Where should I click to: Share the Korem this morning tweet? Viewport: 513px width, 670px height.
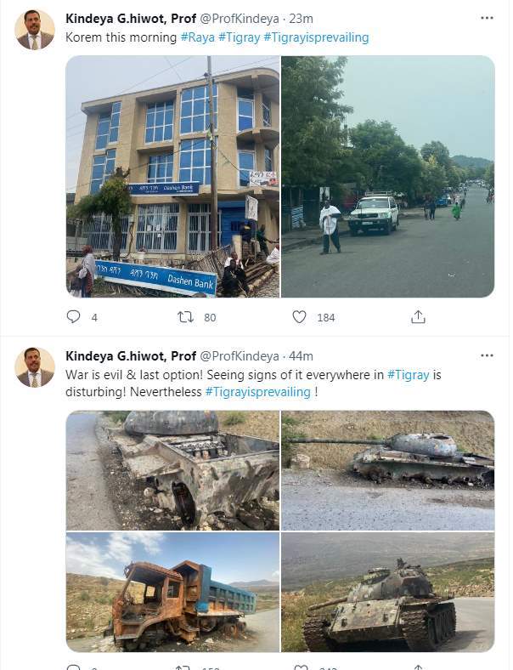click(418, 317)
